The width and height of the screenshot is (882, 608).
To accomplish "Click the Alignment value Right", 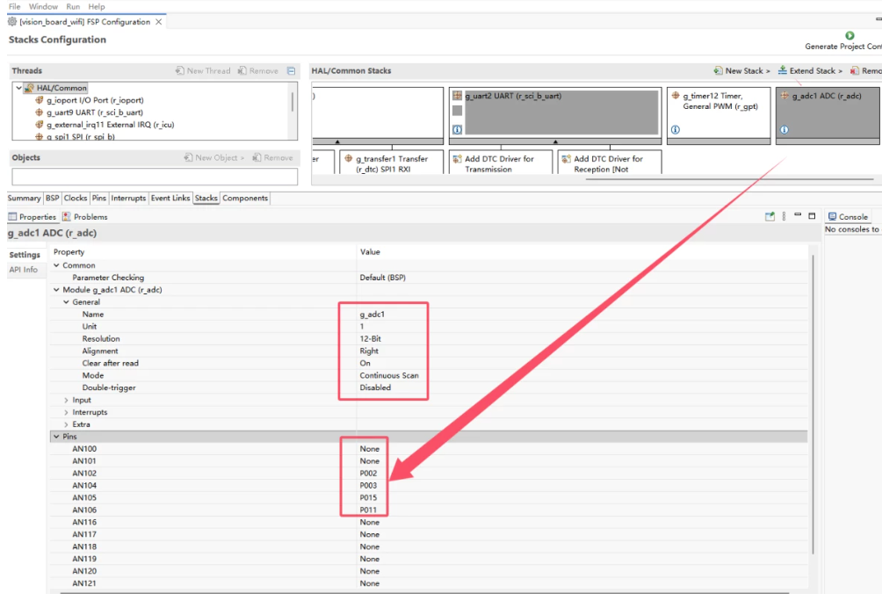I will (369, 351).
